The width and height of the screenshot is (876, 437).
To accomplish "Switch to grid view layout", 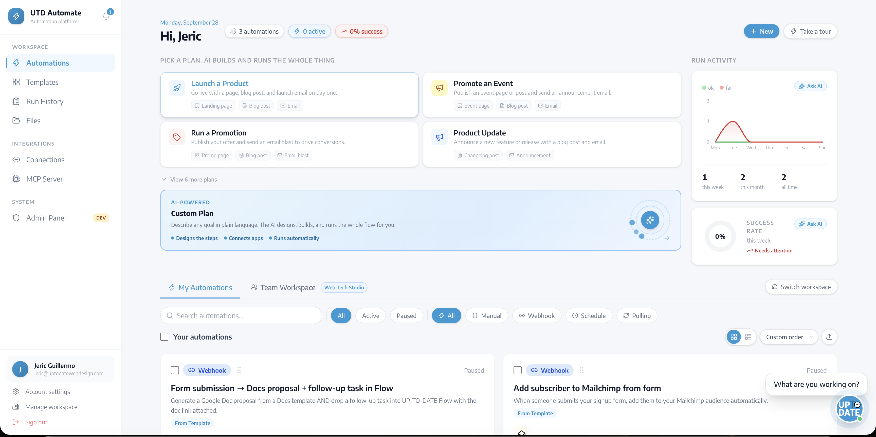I will [734, 337].
